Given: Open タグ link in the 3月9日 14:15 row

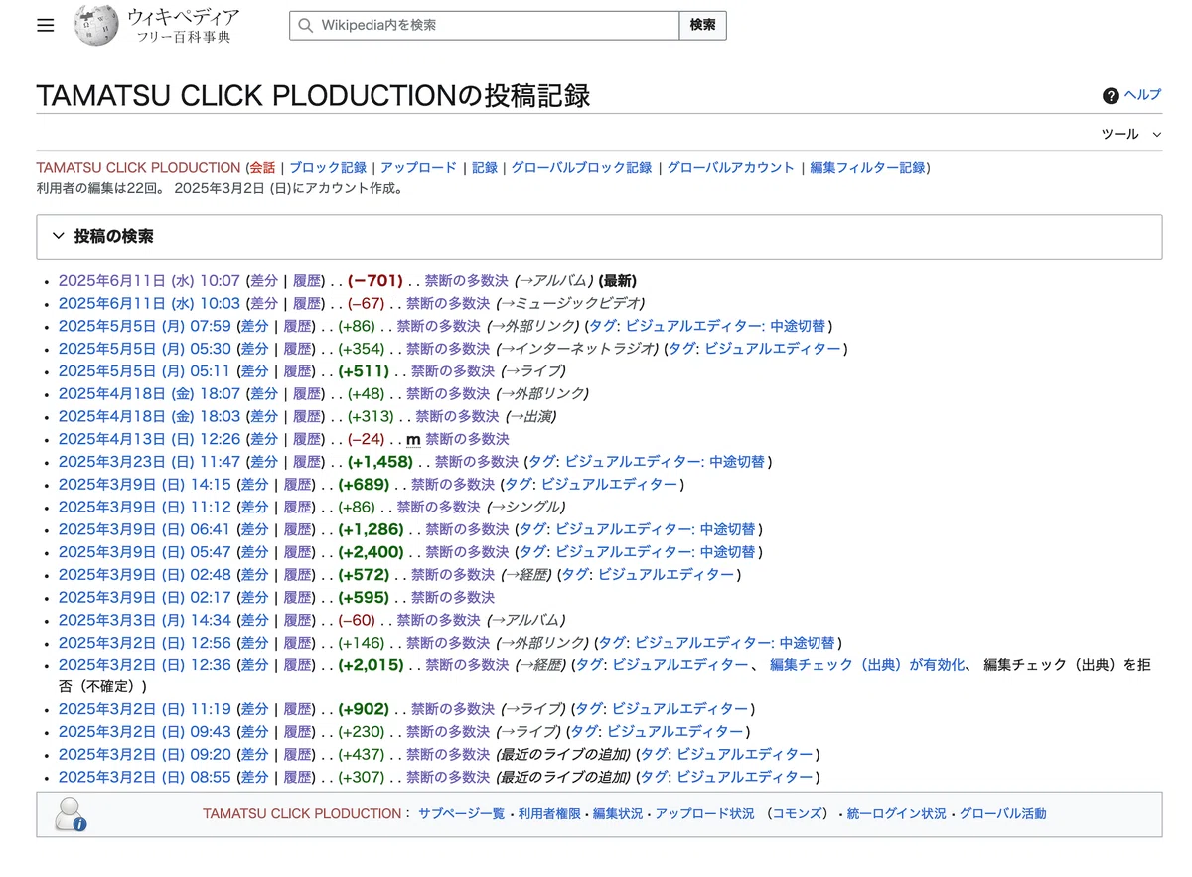Looking at the screenshot, I should [x=520, y=485].
